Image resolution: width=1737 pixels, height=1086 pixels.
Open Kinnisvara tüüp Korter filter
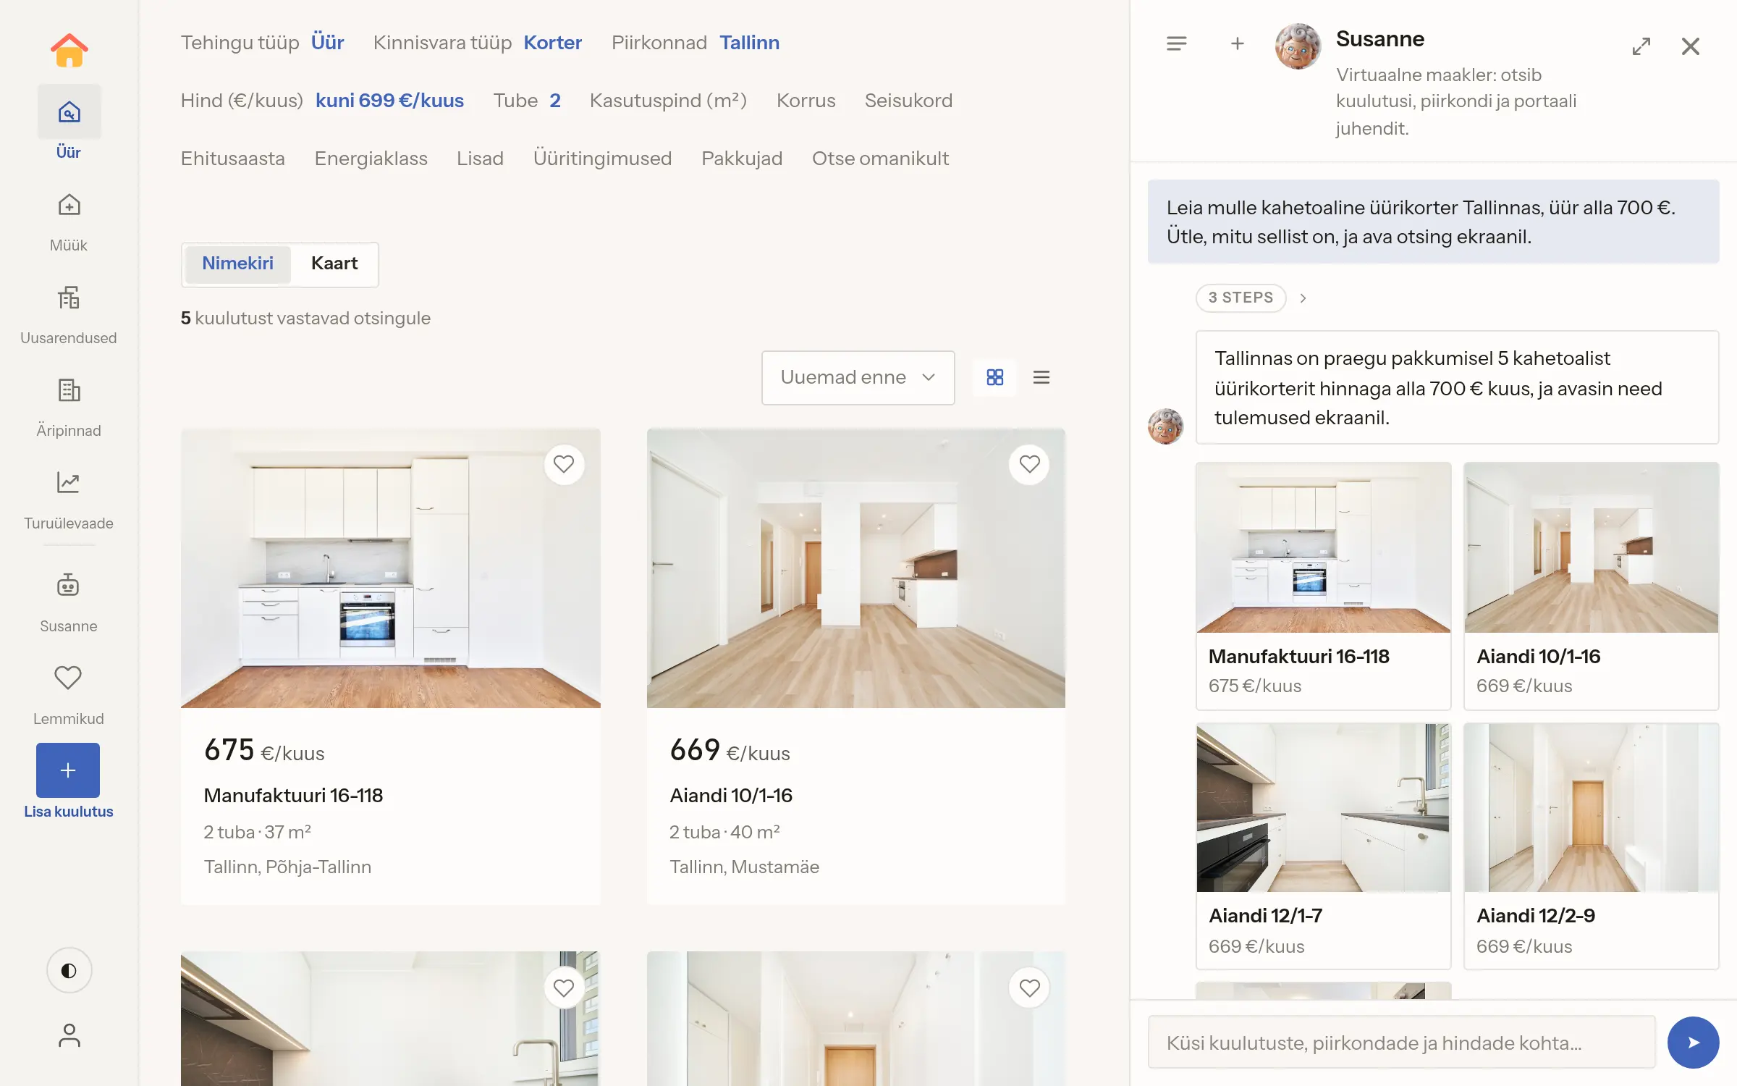pos(478,43)
